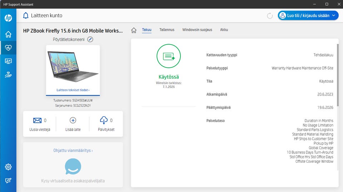The image size is (343, 192).
Task: Open Ohjattu vianmääritys link
Action: [x=73, y=151]
